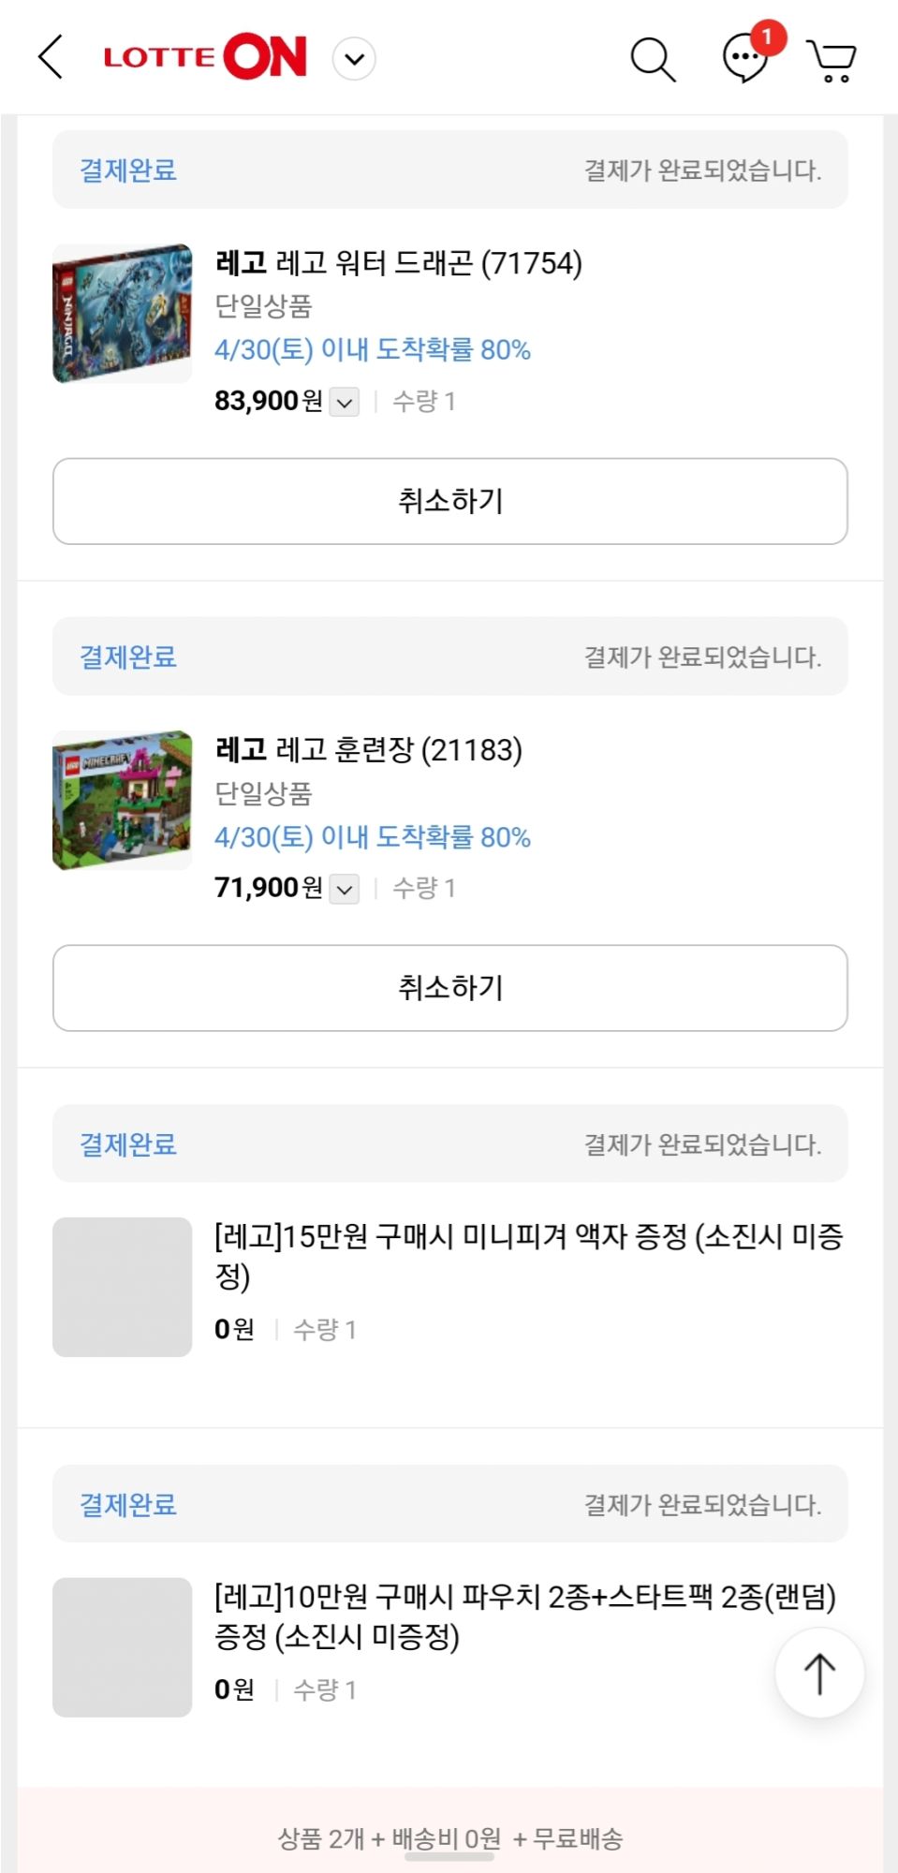Click the LOTTE ON logo

tap(205, 58)
